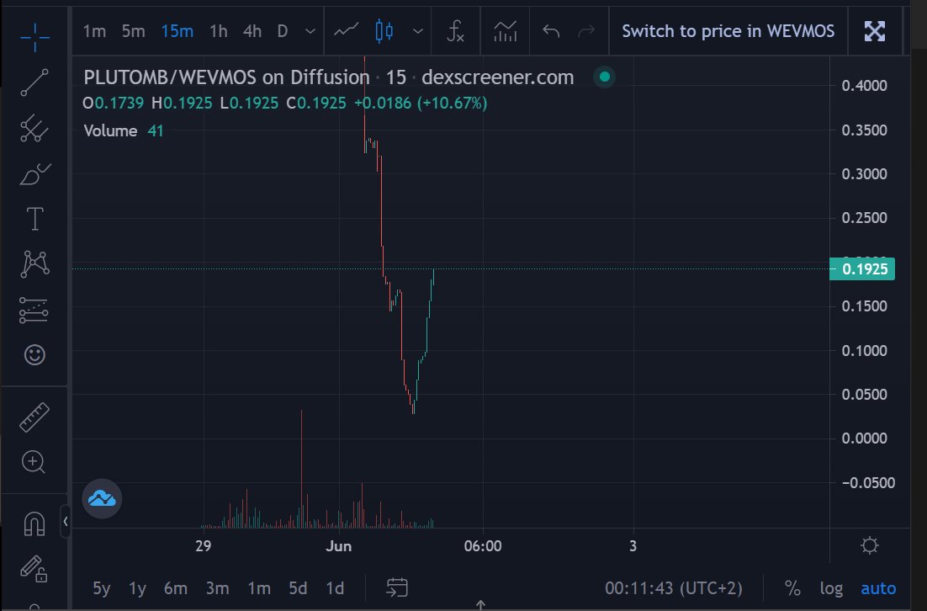Set range to 1d
Screen dimensions: 927x611
tap(335, 588)
